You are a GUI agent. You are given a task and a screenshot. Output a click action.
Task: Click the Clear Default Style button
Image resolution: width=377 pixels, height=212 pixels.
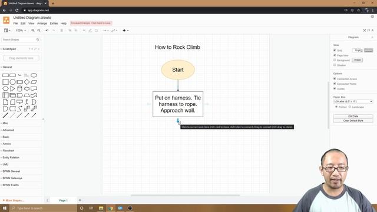coord(353,121)
